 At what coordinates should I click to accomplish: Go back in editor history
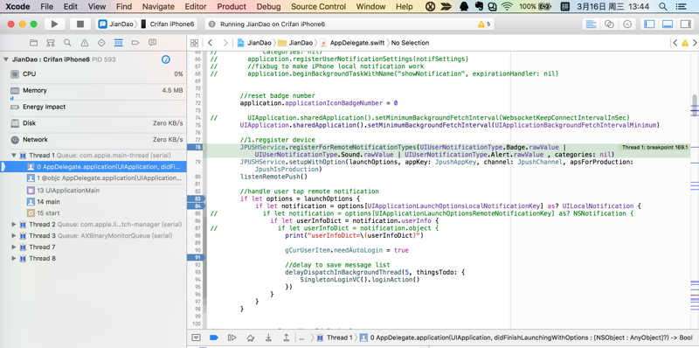tap(210, 43)
